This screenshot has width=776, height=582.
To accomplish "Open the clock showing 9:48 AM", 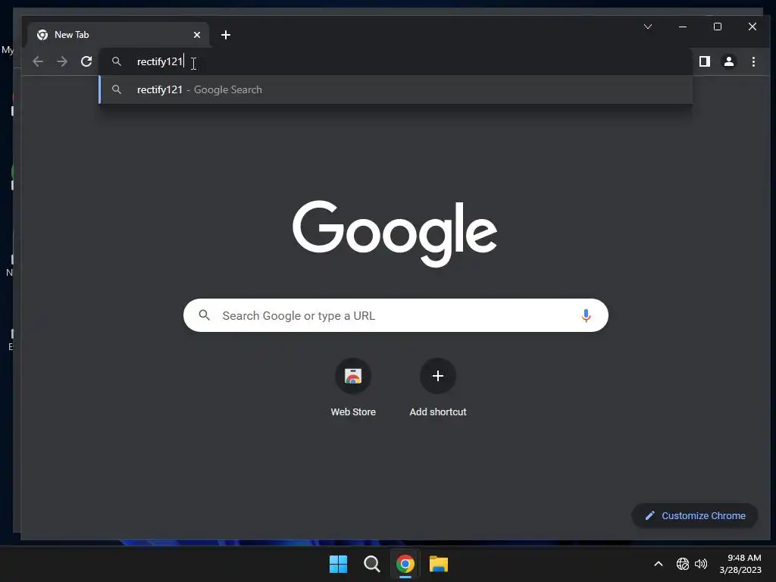I will [x=740, y=564].
